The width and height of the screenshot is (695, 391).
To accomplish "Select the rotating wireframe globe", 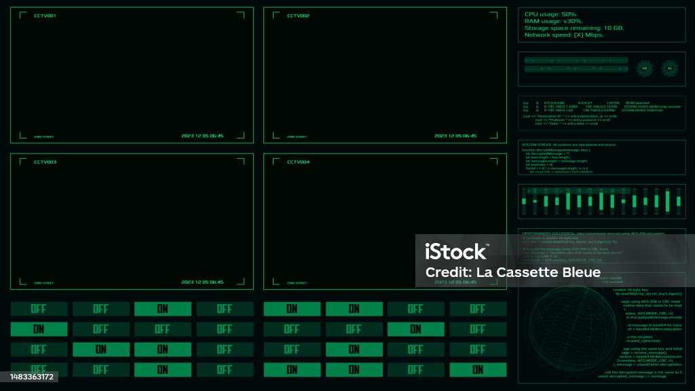I will (573, 329).
